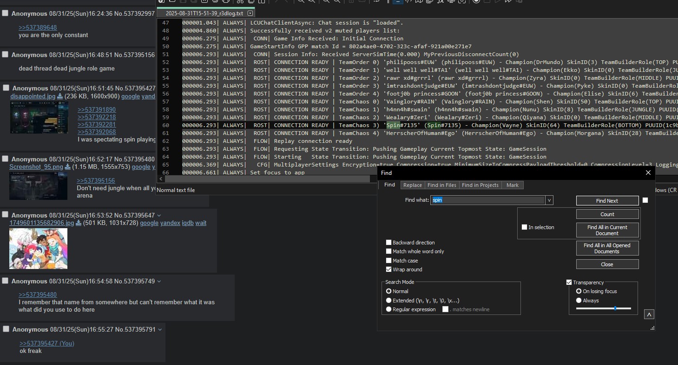Follow the >>537395480 quote link

pos(38,295)
